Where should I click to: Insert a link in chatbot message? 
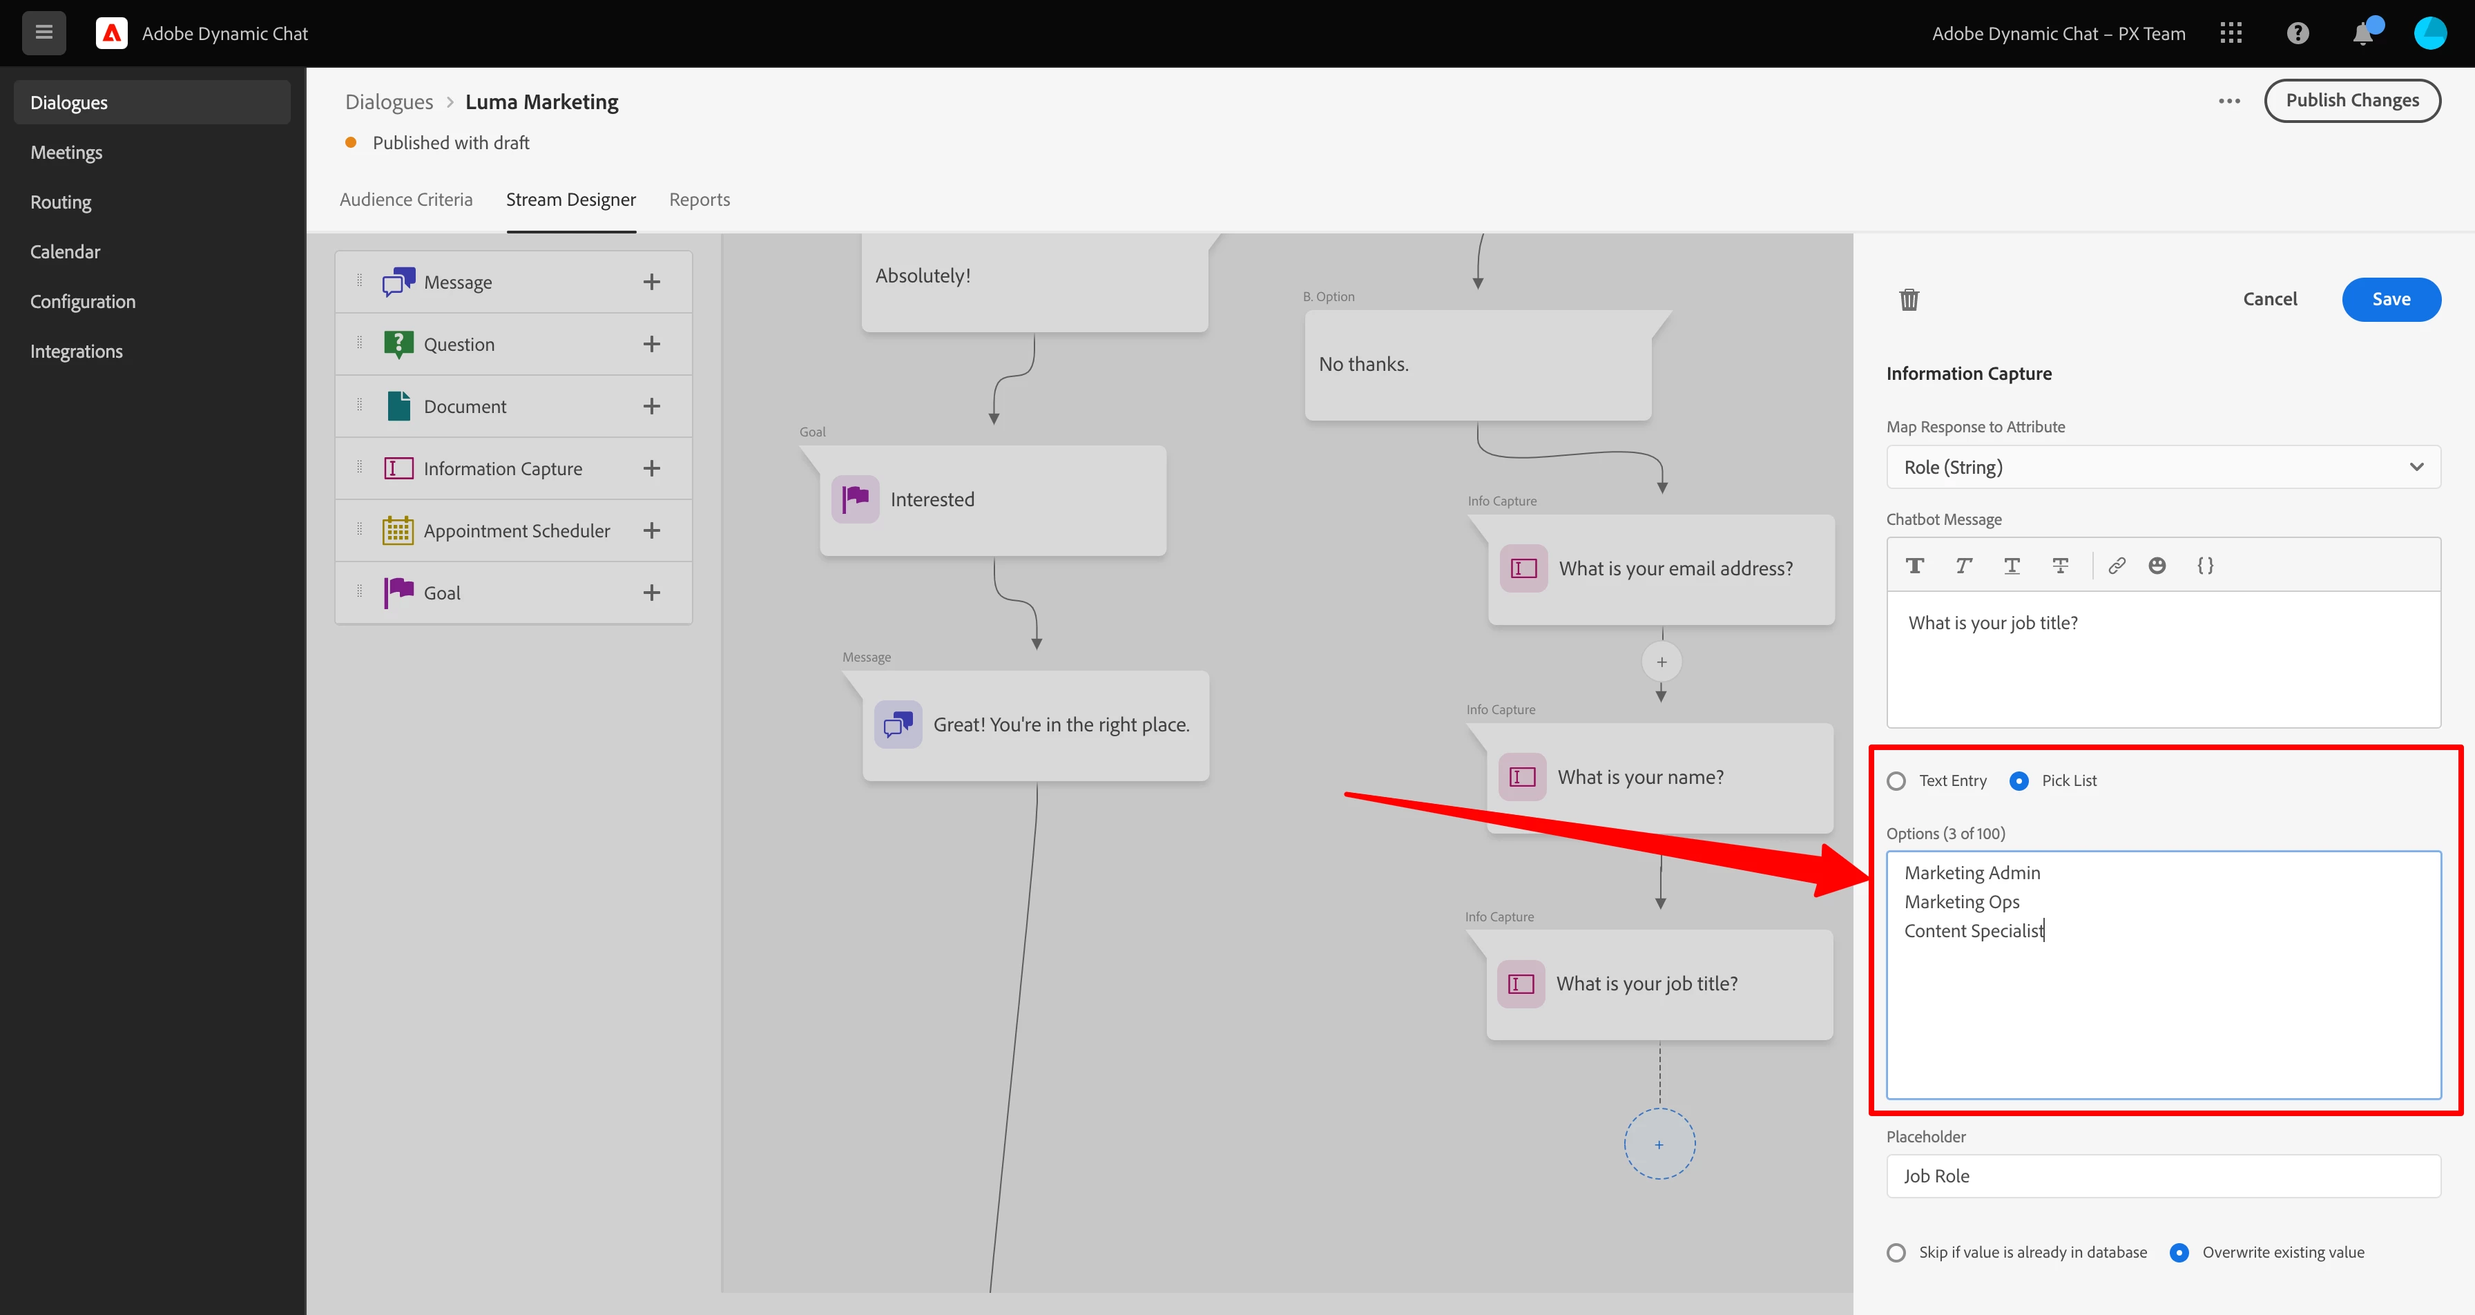[x=2117, y=565]
